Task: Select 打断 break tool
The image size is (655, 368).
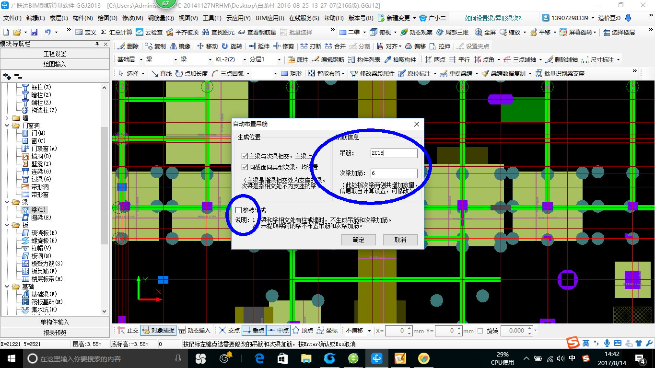Action: tap(311, 46)
